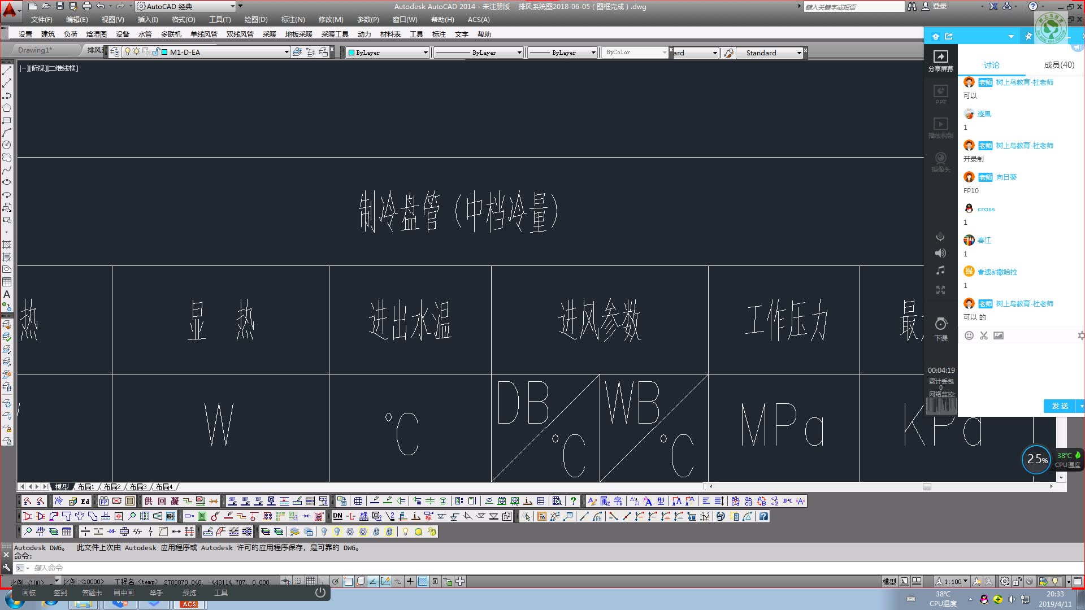Screen dimensions: 1085x610
Task: Open the 修改(M) menu
Action: point(331,20)
